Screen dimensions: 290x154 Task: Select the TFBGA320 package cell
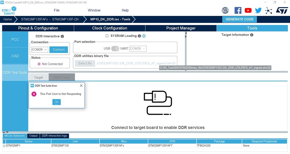point(219,146)
